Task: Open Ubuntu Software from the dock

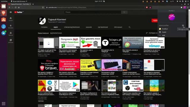Action: pos(4,20)
